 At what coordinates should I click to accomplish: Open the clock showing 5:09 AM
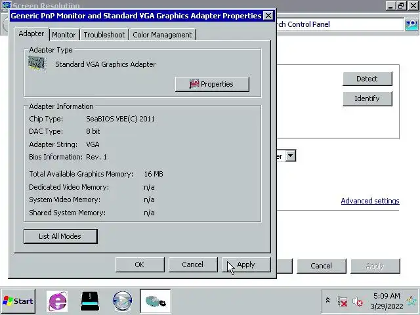[x=387, y=301]
